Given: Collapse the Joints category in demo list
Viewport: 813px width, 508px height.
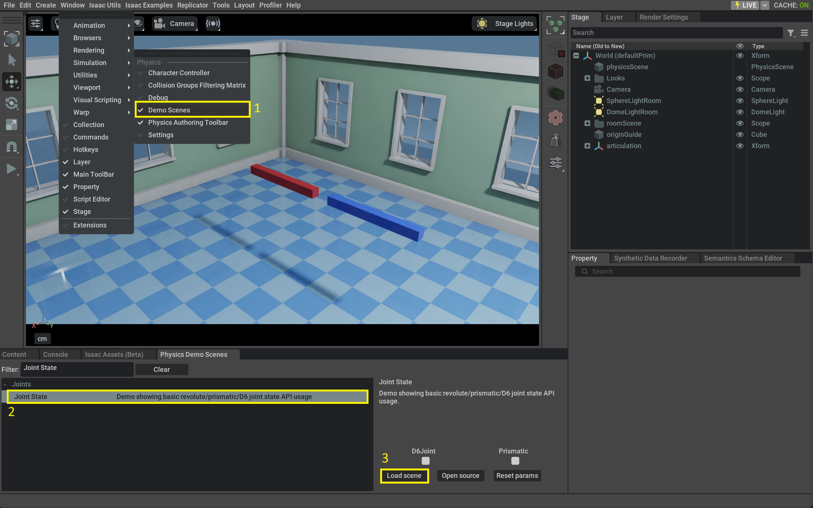Looking at the screenshot, I should tap(5, 384).
